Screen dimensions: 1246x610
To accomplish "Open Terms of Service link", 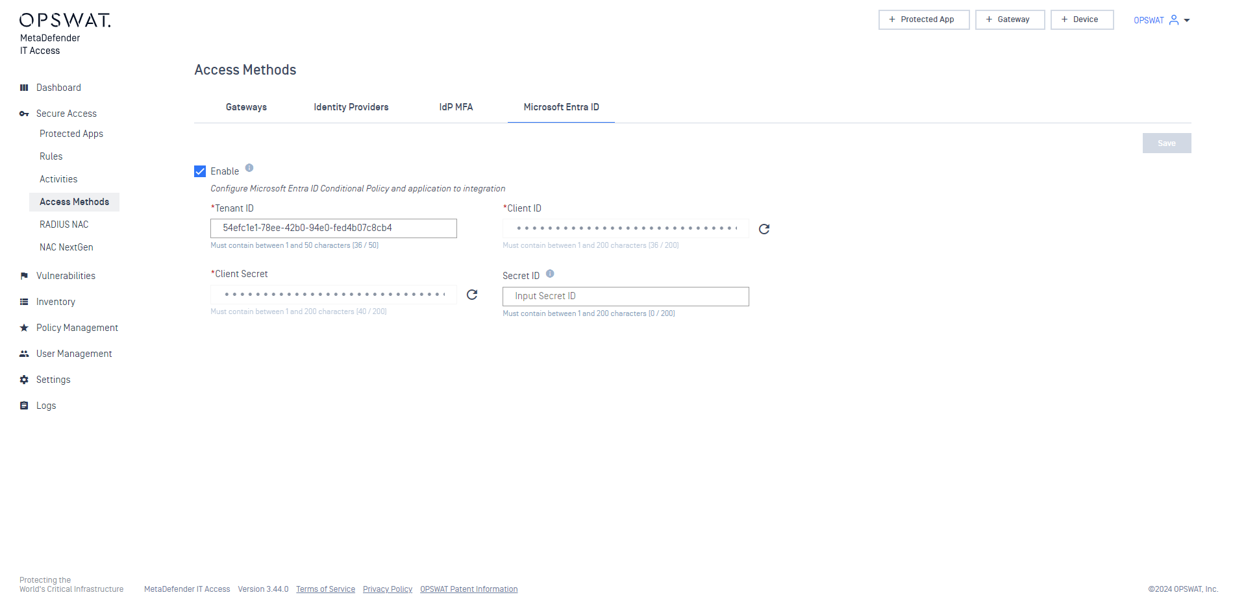I will [x=325, y=589].
